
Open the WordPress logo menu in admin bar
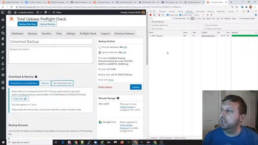[9, 12]
